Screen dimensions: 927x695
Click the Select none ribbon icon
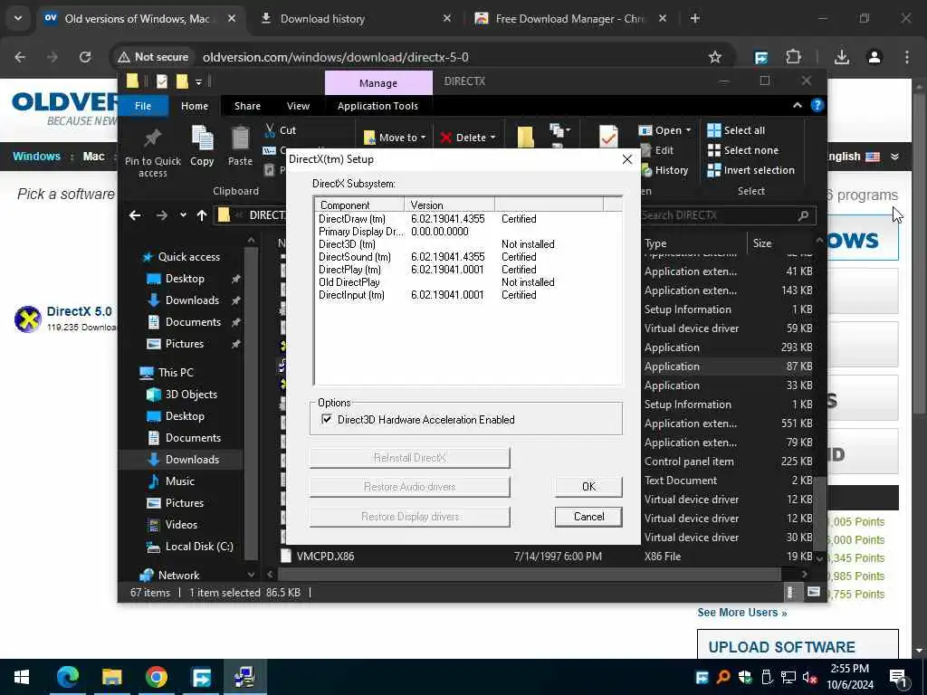click(714, 150)
